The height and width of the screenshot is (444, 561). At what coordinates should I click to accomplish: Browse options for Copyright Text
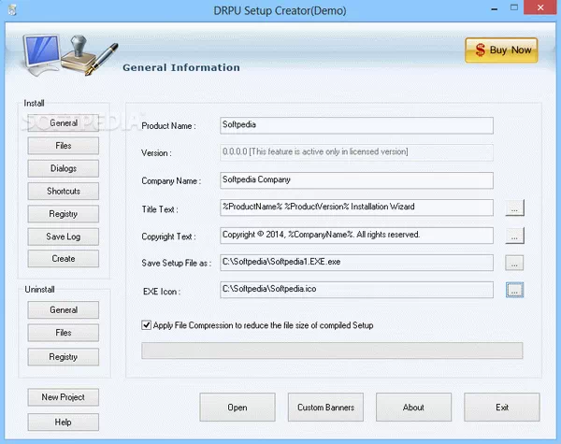coord(514,236)
